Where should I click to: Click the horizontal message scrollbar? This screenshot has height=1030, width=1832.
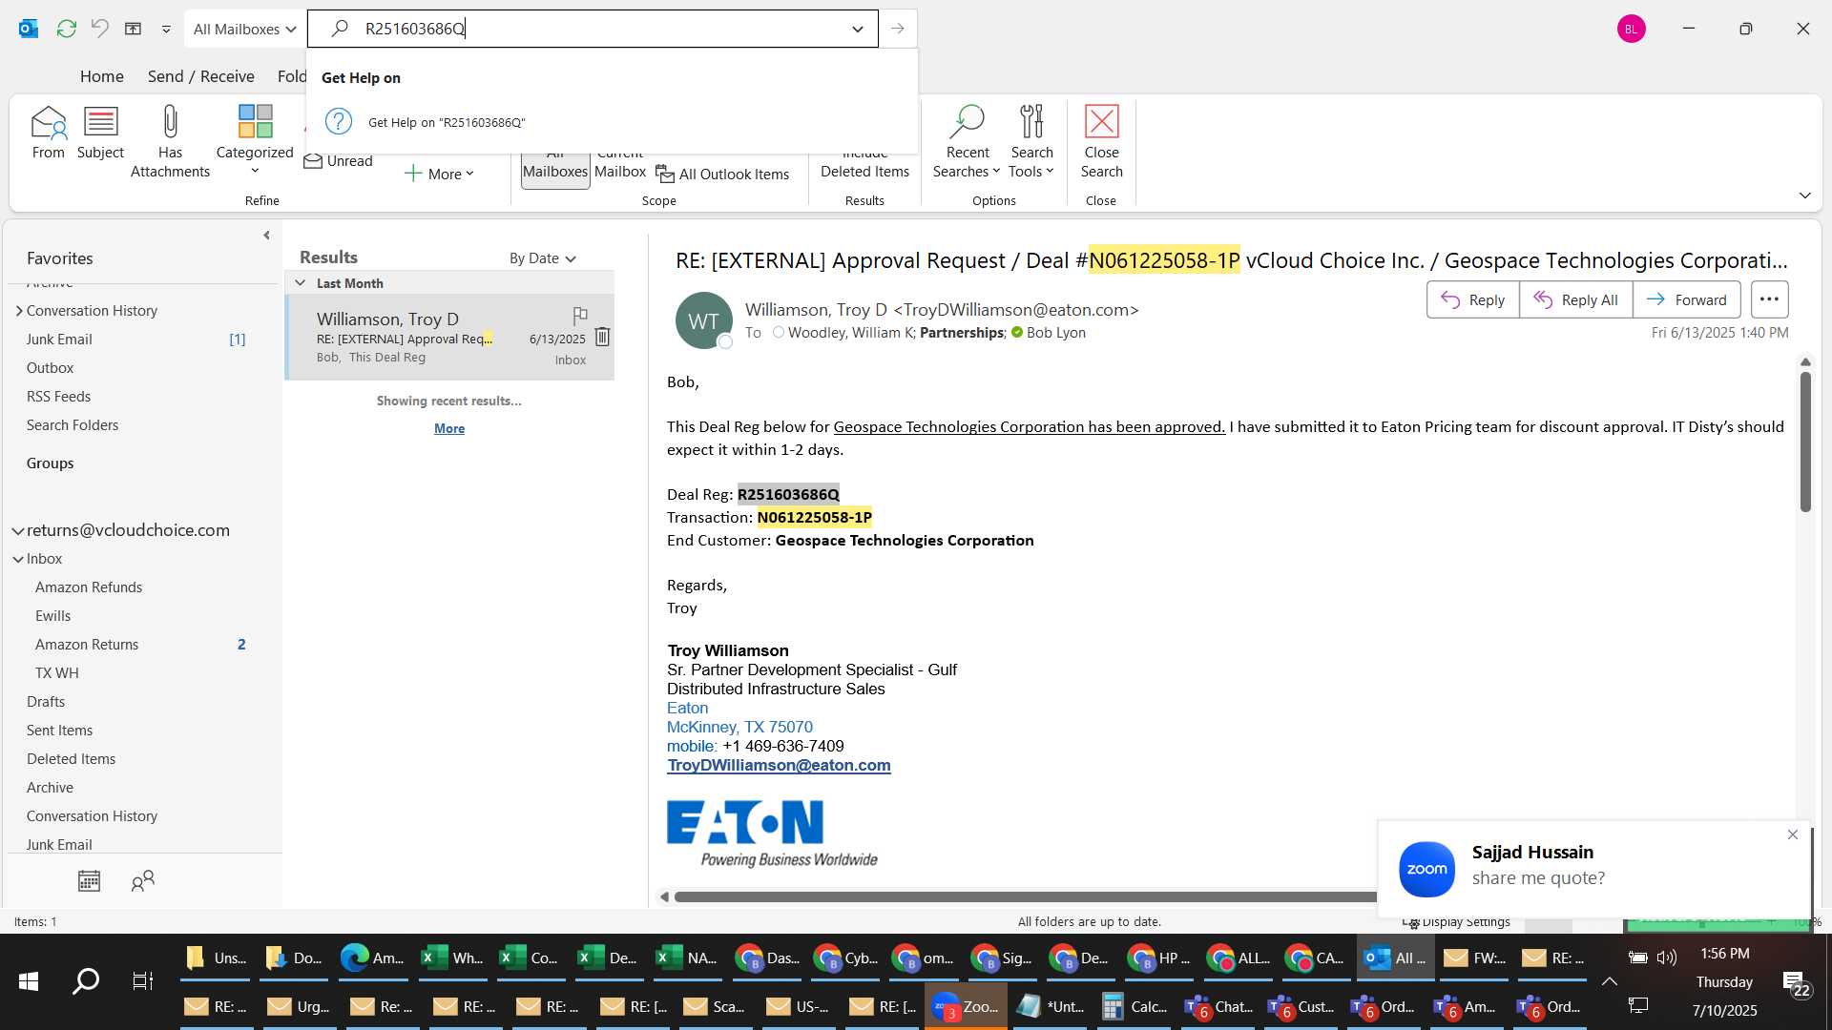point(1024,896)
